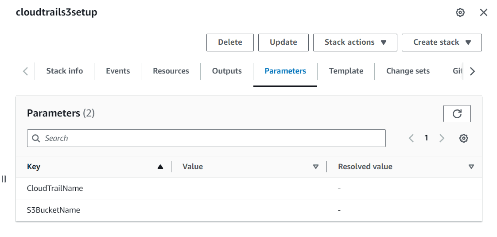Go to the previous page of parameters

pos(411,138)
